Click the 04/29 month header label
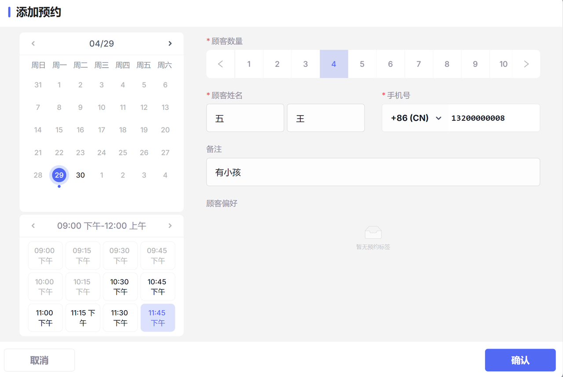This screenshot has width=563, height=377. [x=102, y=43]
